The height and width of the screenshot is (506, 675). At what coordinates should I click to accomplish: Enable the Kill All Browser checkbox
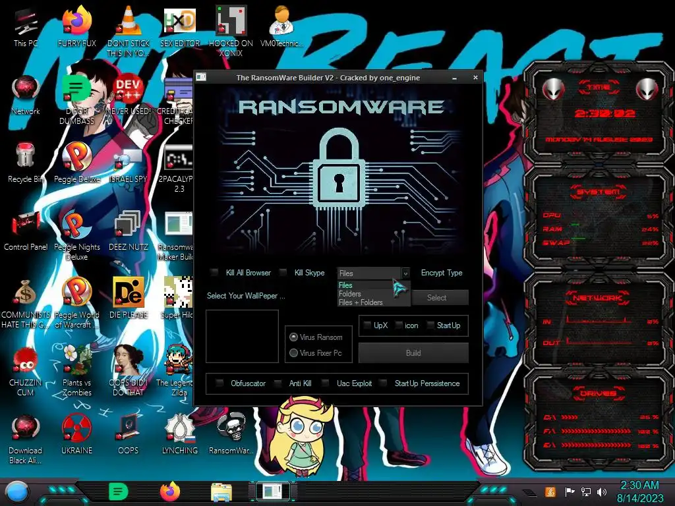pyautogui.click(x=214, y=272)
